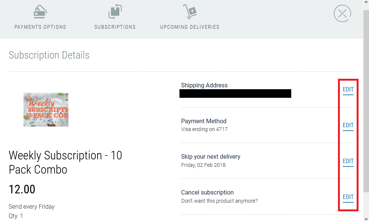
Task: Open the PAYMENTS OPTIONS tab label
Action: (40, 27)
